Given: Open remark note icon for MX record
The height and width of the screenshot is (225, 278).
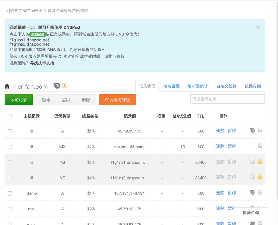Looking at the screenshot, I should click(260, 146).
